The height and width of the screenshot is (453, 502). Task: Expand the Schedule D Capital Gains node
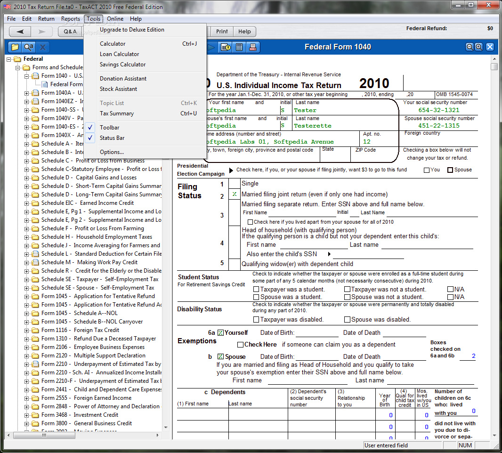coord(27,178)
